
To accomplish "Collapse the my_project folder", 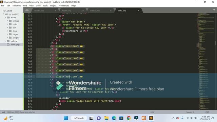I will [3, 14].
